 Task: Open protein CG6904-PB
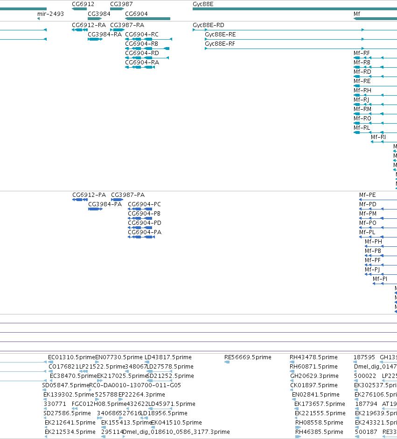(144, 214)
